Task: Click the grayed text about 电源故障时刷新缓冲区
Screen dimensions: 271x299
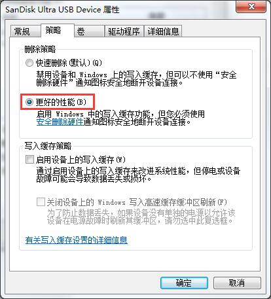Action: tap(141, 217)
